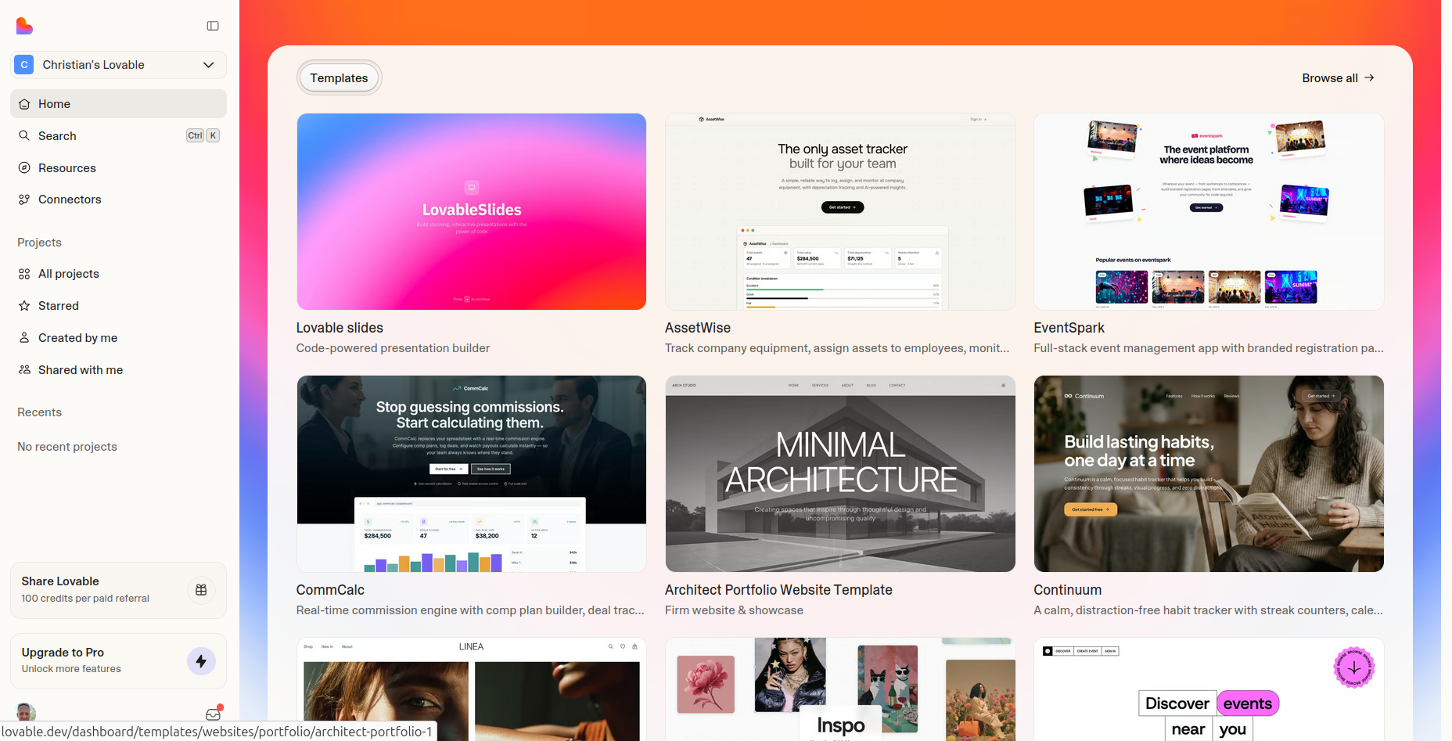Click 'Code-powered presentation builder' description
Image resolution: width=1452 pixels, height=741 pixels.
tap(393, 348)
